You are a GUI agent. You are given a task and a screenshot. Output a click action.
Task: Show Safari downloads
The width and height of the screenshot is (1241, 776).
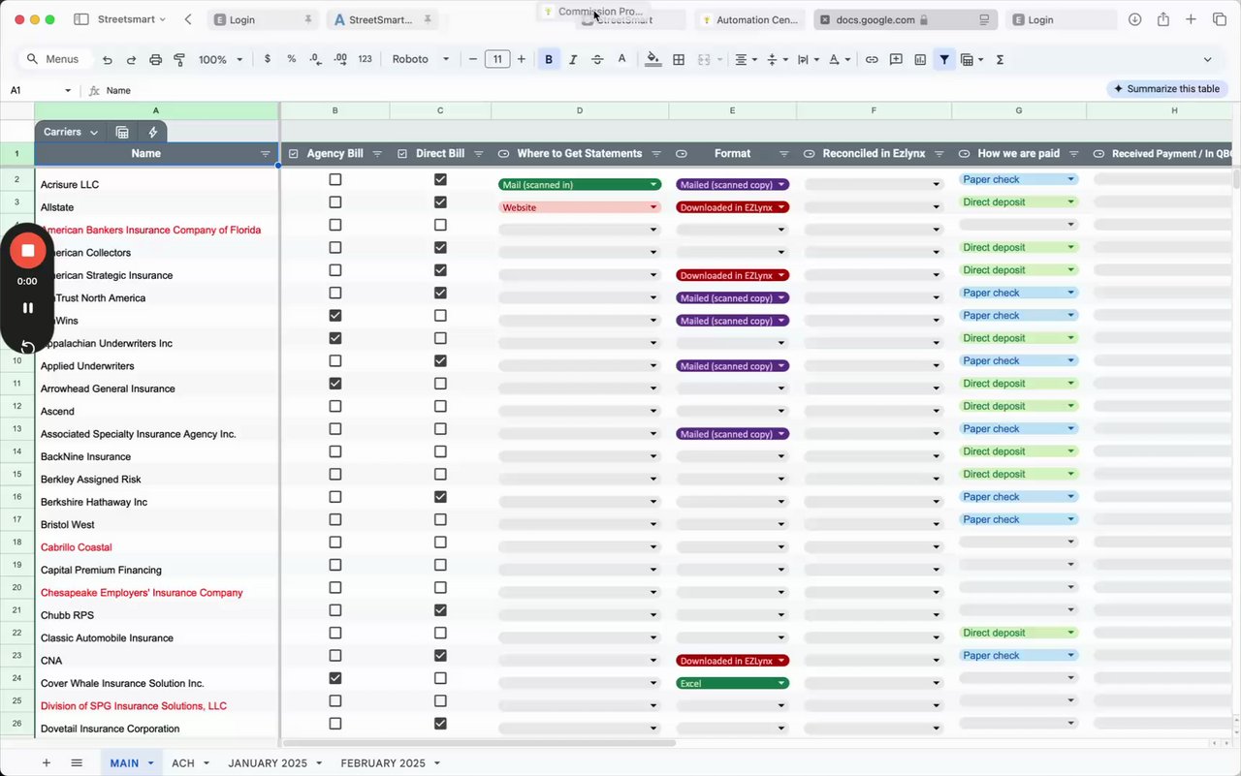click(x=1134, y=19)
